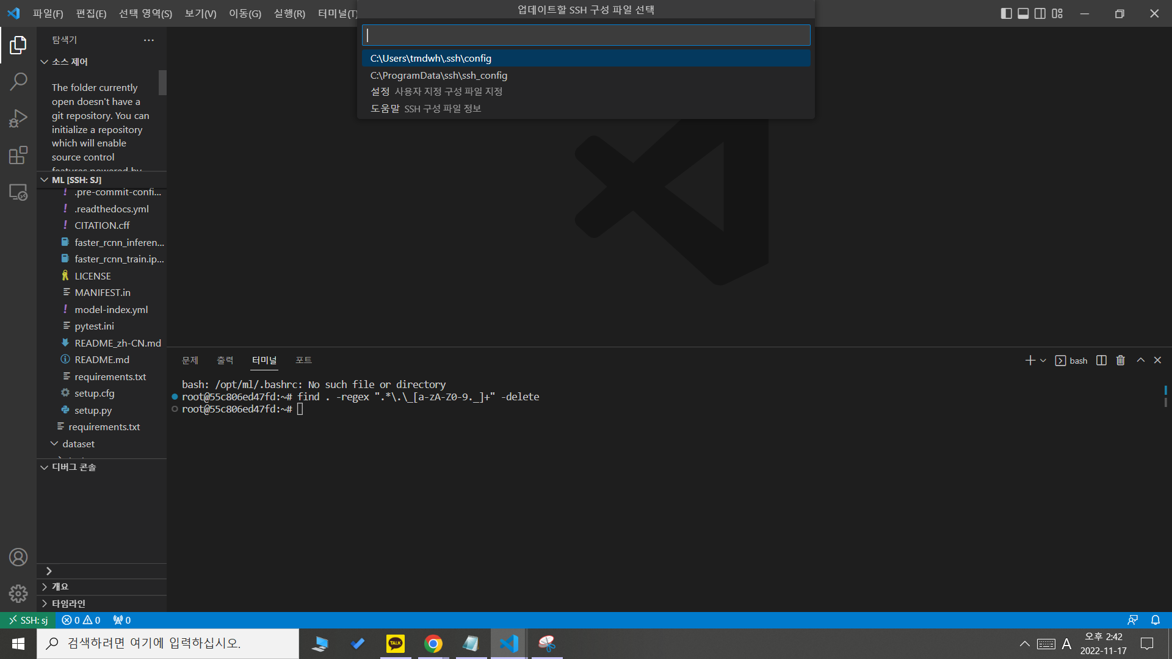Click the SSH: sj remote status indicator
Image resolution: width=1172 pixels, height=659 pixels.
pyautogui.click(x=29, y=620)
